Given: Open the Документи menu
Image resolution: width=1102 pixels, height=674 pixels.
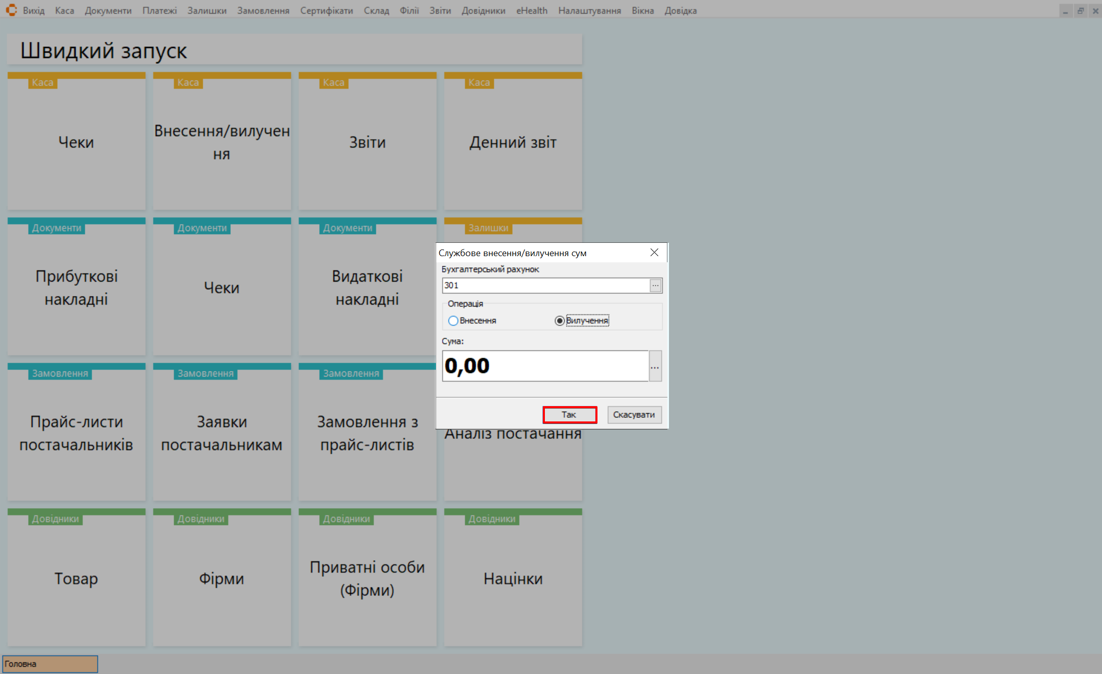Looking at the screenshot, I should 108,11.
